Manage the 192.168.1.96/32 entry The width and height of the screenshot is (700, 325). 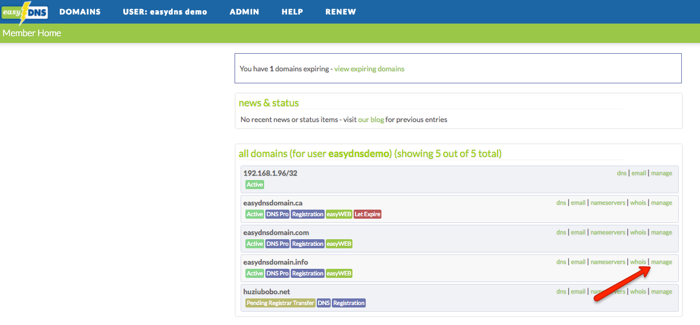pos(661,173)
